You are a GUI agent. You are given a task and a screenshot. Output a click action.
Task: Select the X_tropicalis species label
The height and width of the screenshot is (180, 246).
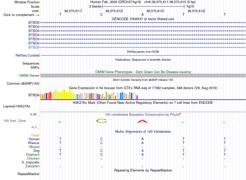coord(31,162)
